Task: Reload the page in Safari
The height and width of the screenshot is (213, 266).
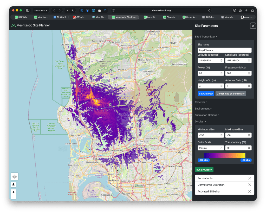Action: coord(209,10)
